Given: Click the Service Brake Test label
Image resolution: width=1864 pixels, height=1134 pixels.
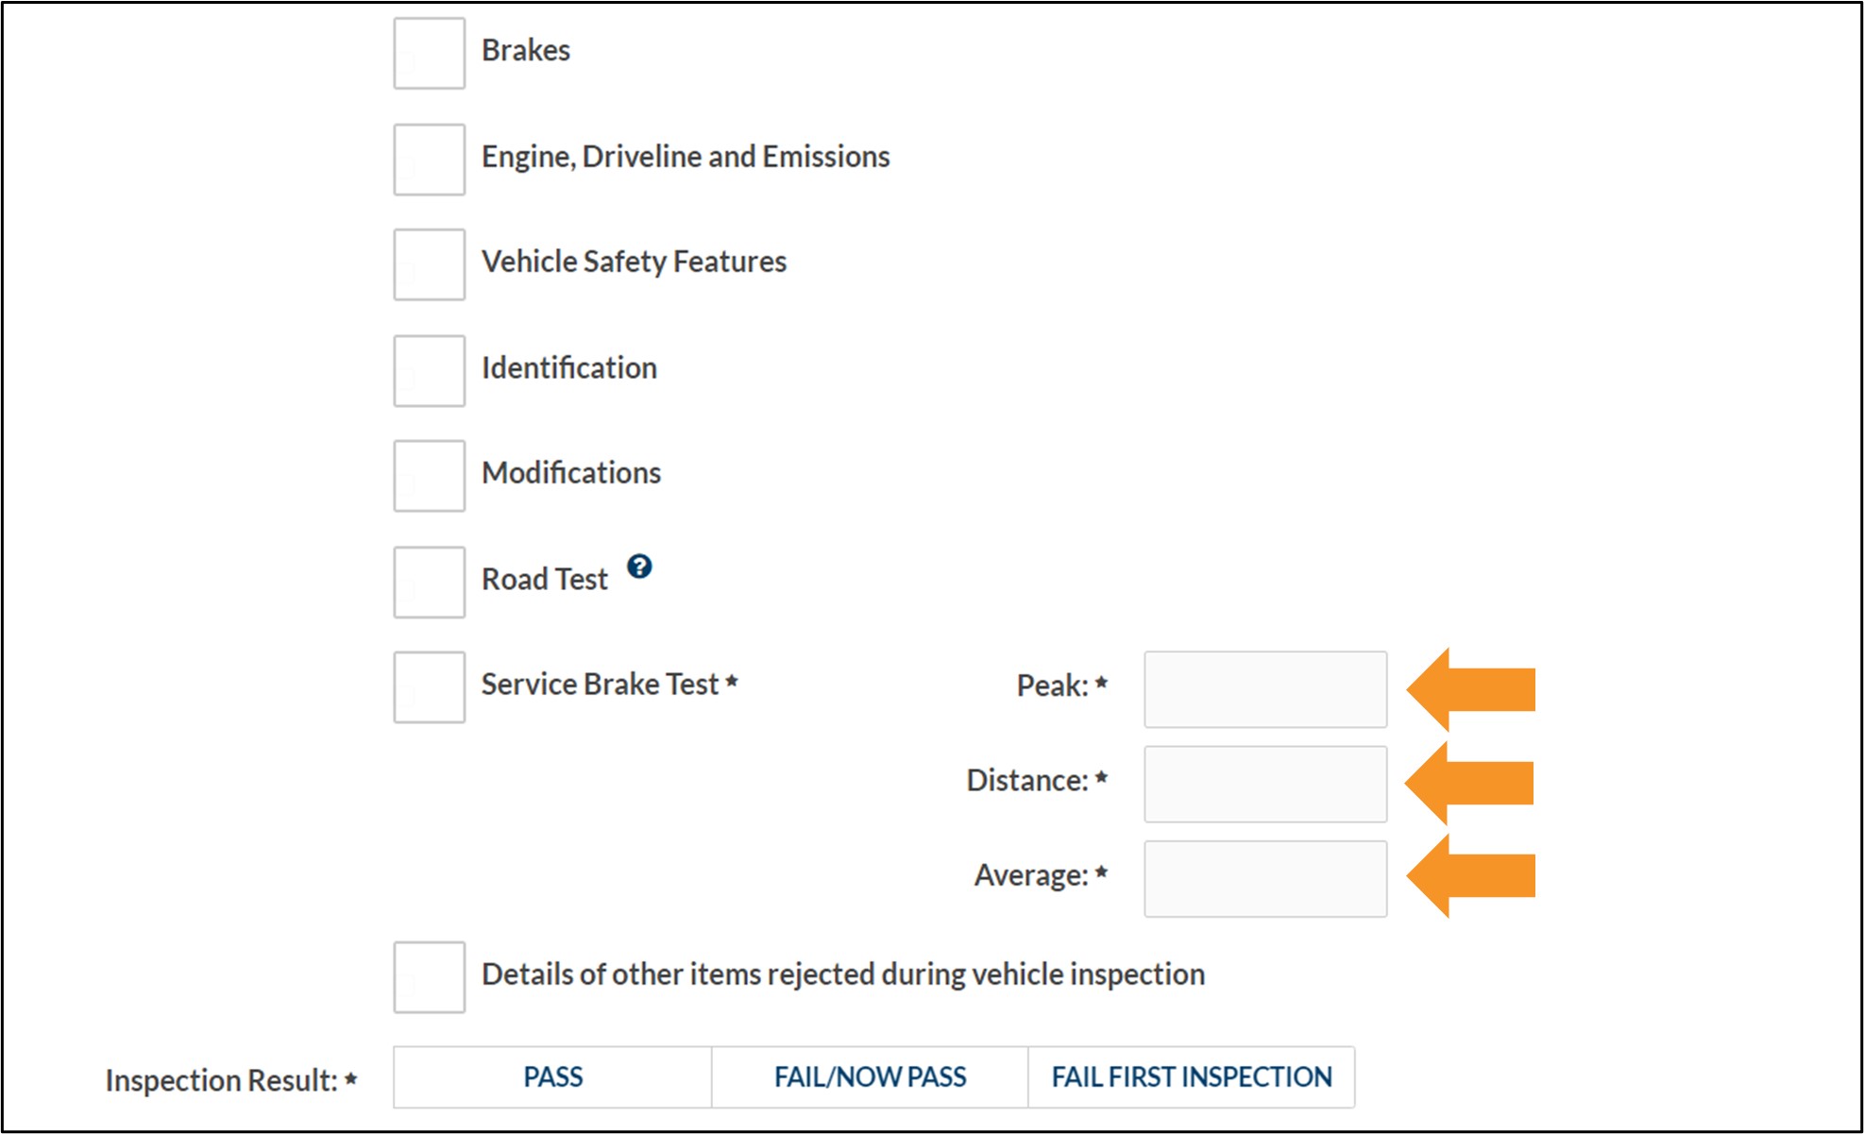Looking at the screenshot, I should [x=601, y=685].
